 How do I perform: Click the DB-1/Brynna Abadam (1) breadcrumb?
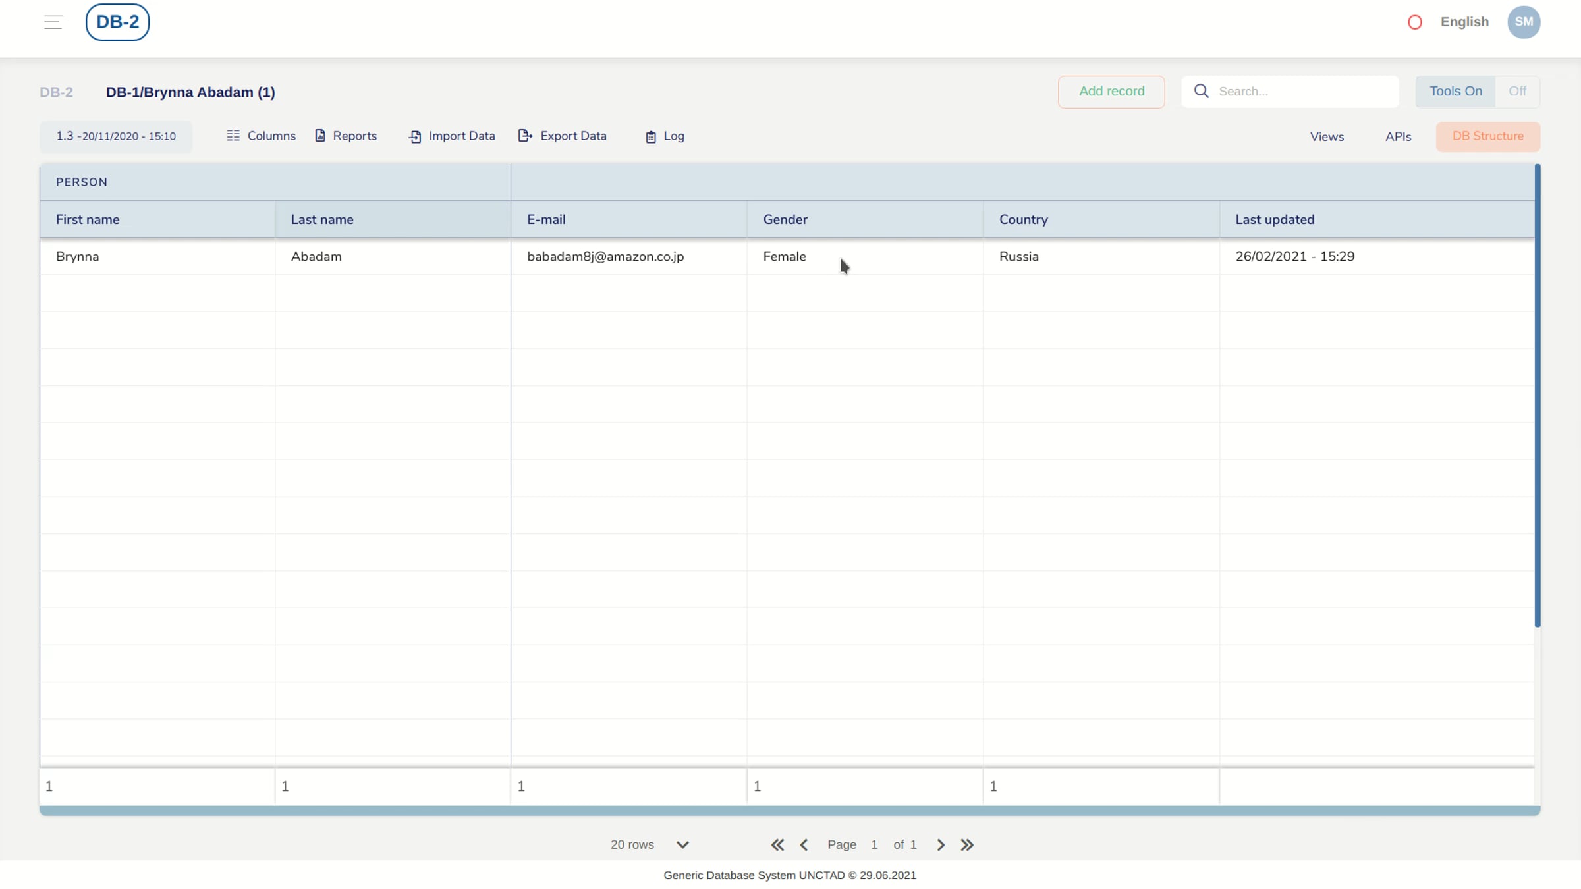[190, 92]
